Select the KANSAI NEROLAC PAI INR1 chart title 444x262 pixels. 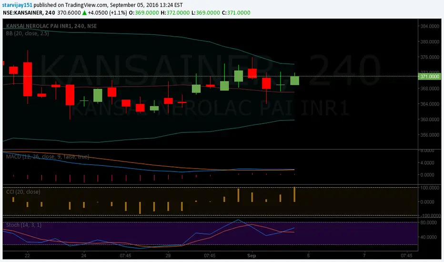pos(51,26)
